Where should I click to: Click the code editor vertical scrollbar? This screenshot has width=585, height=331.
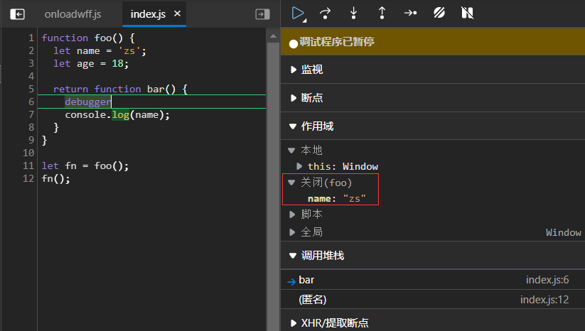(x=273, y=186)
